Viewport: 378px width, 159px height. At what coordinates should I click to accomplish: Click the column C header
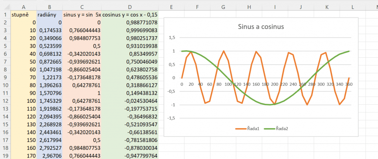pos(82,7)
